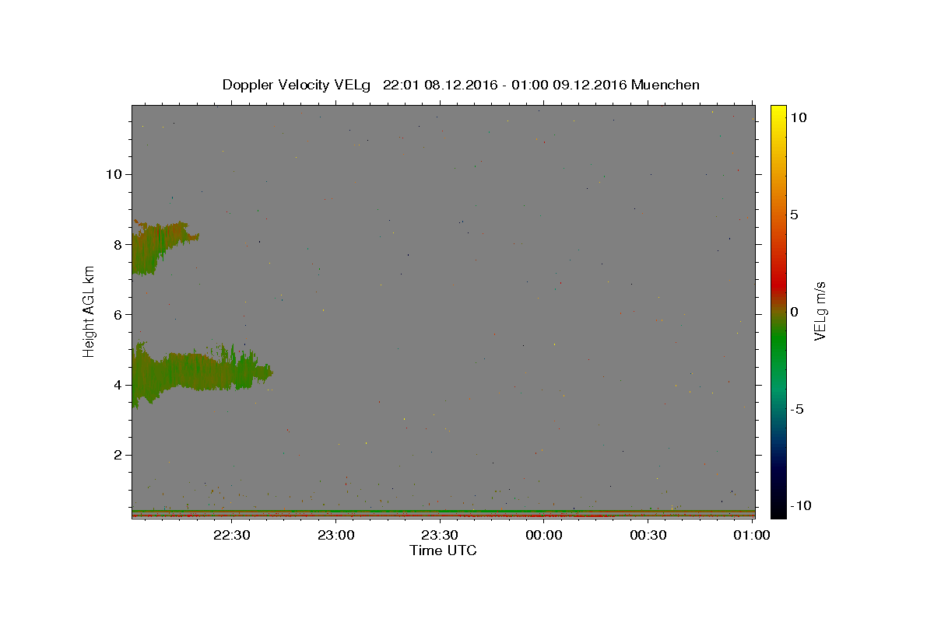Click the Time UTC axis label
Viewport: 934px width, 622px height.
(x=443, y=550)
